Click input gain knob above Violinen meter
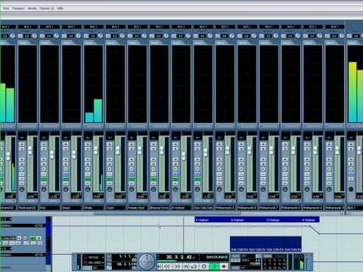Viewport: 363px width, 272px height. 188,36
